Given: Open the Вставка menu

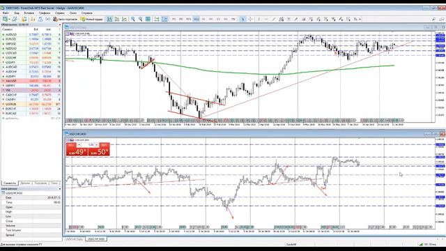Looking at the screenshot, I should 29,13.
